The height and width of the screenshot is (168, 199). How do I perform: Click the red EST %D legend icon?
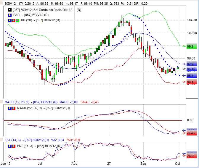pos(14,146)
